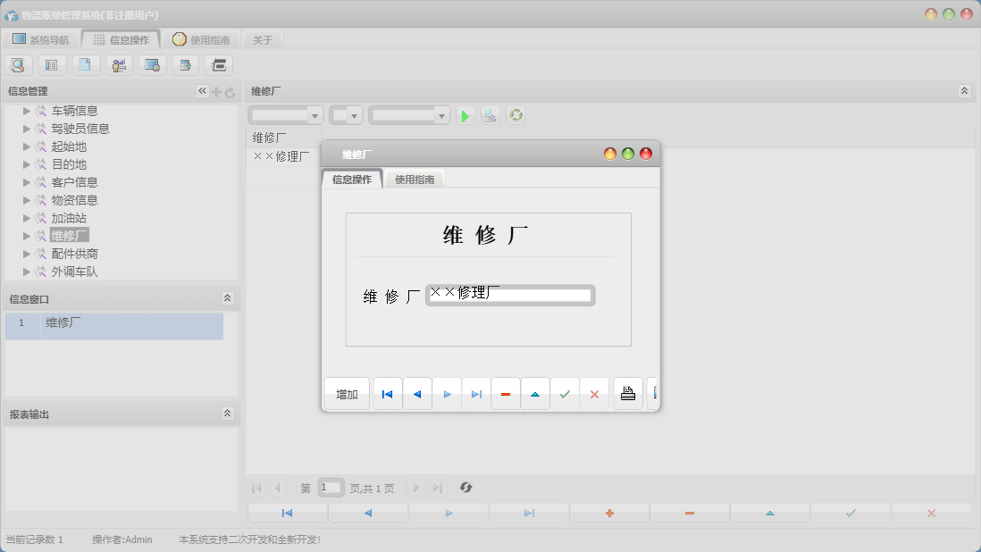
Task: Jump to the first record in the dialog
Action: (387, 393)
